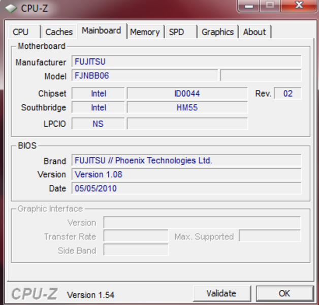The width and height of the screenshot is (319, 305).
Task: Click the Chipset label
Action: pos(52,94)
